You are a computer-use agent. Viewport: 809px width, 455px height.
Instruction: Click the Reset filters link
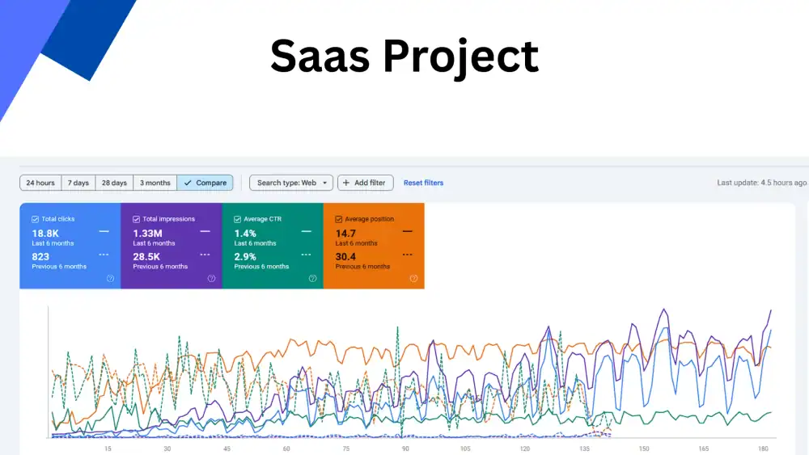click(423, 183)
